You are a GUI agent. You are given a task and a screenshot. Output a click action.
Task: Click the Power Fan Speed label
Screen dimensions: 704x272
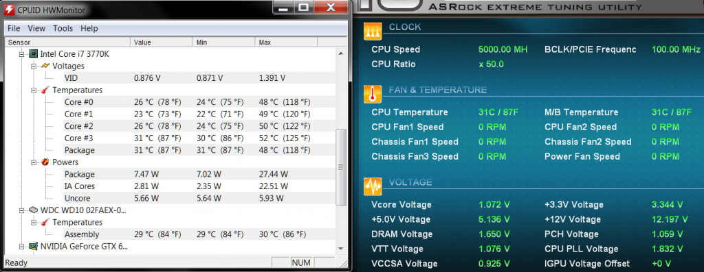click(582, 157)
